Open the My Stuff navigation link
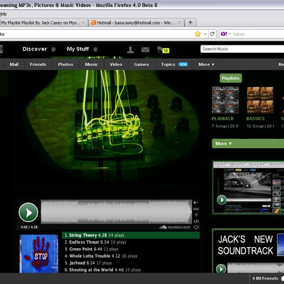Screen dimensions: 284x284 [78, 49]
